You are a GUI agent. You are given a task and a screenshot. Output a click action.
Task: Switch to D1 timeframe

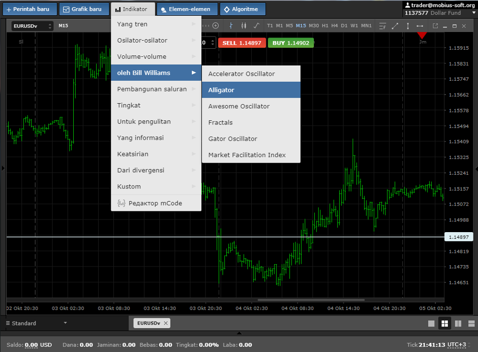pyautogui.click(x=344, y=26)
